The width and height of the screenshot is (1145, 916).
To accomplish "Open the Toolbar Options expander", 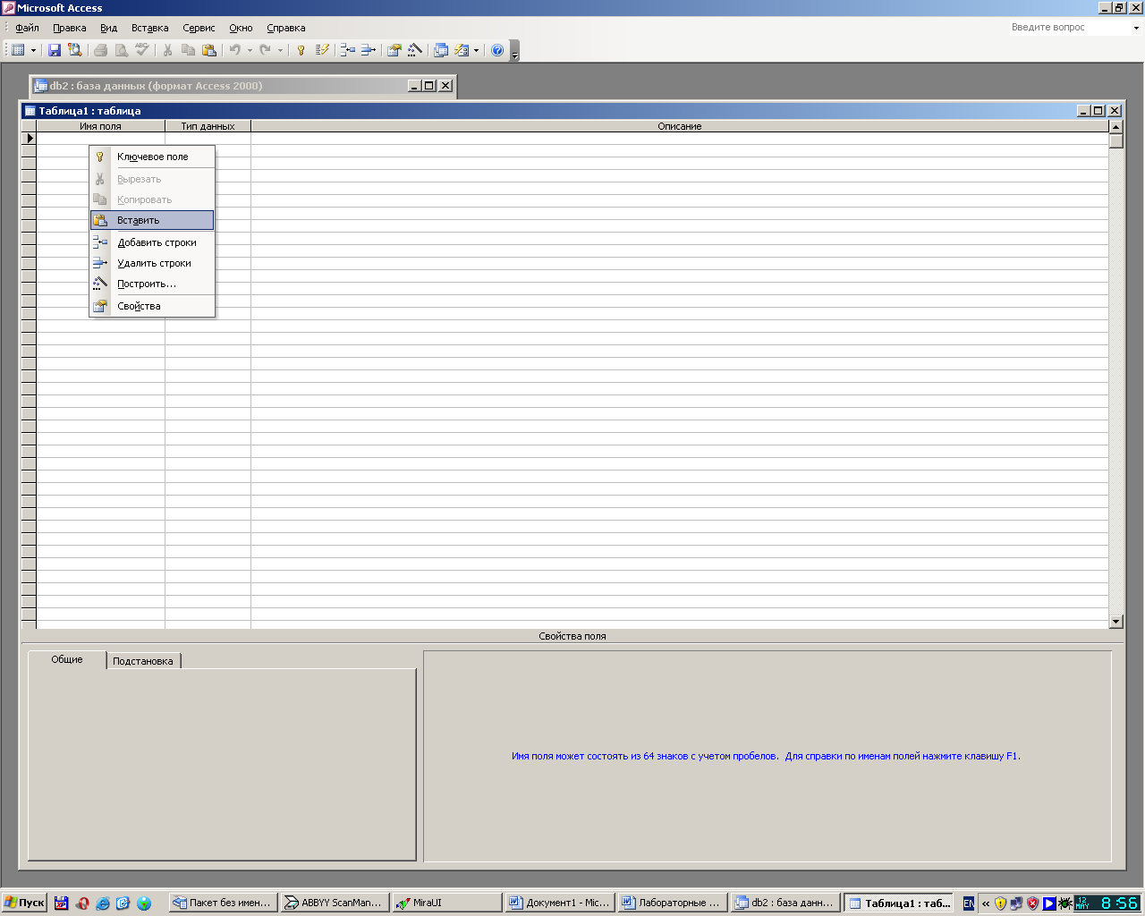I will 514,52.
